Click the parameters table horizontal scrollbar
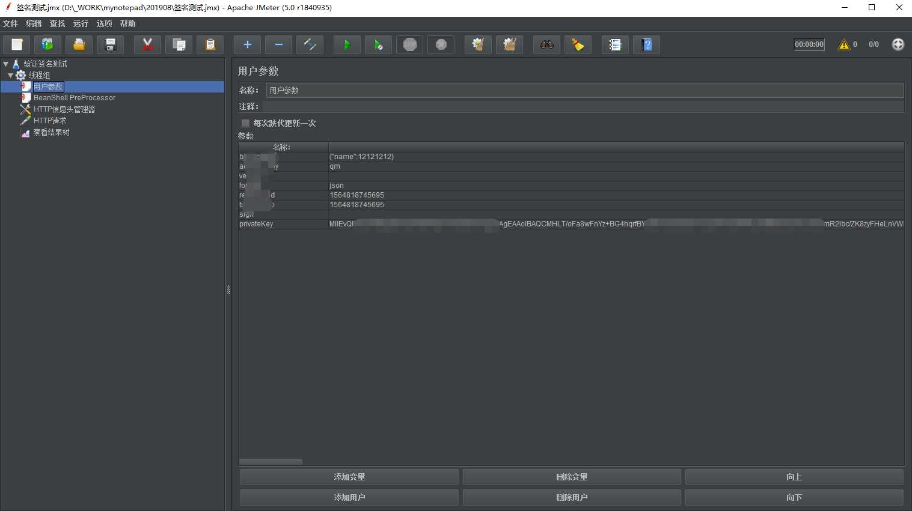 tap(271, 462)
